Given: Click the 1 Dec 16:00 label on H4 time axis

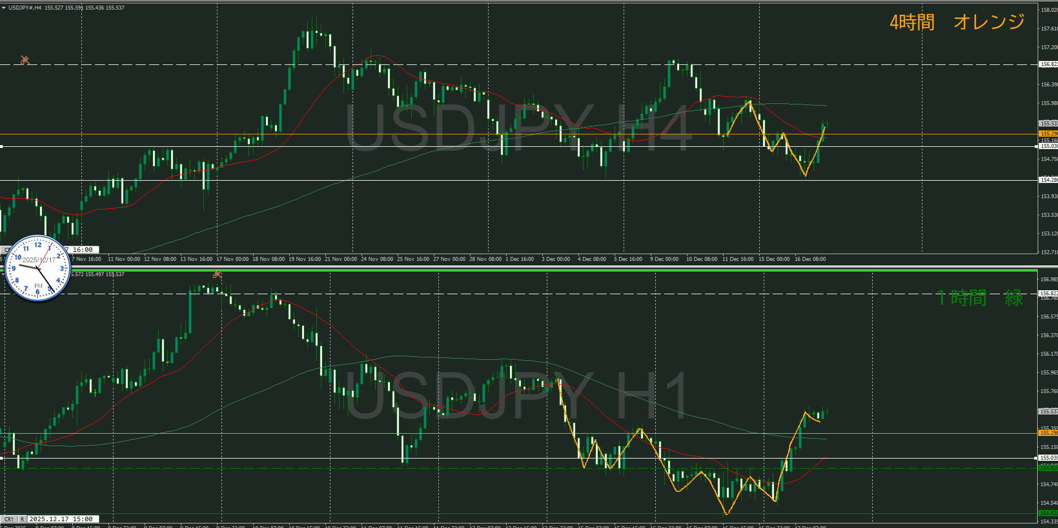Looking at the screenshot, I should click(520, 259).
